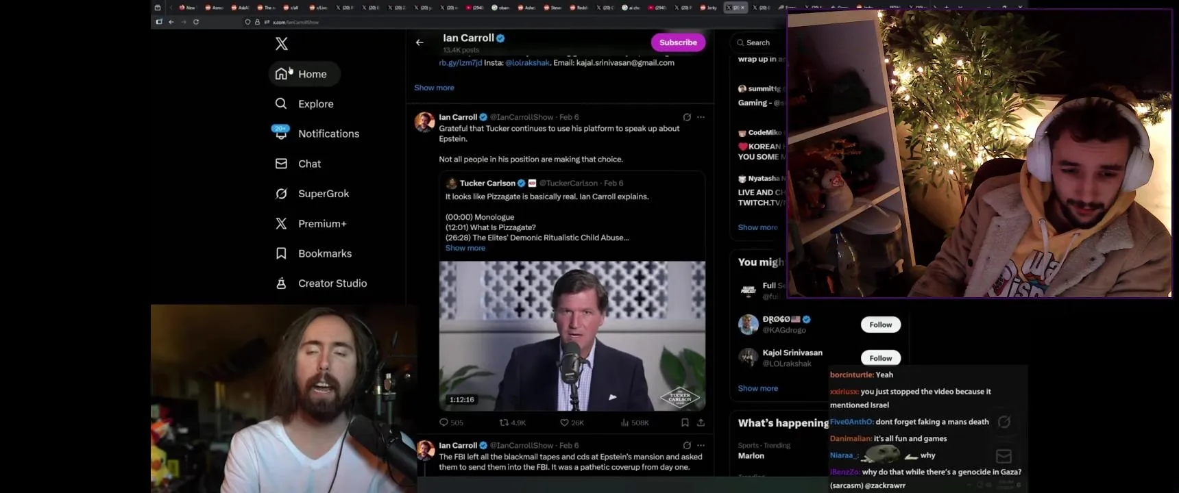Open Notifications with the 20+ badge
This screenshot has width=1179, height=493.
pos(317,134)
